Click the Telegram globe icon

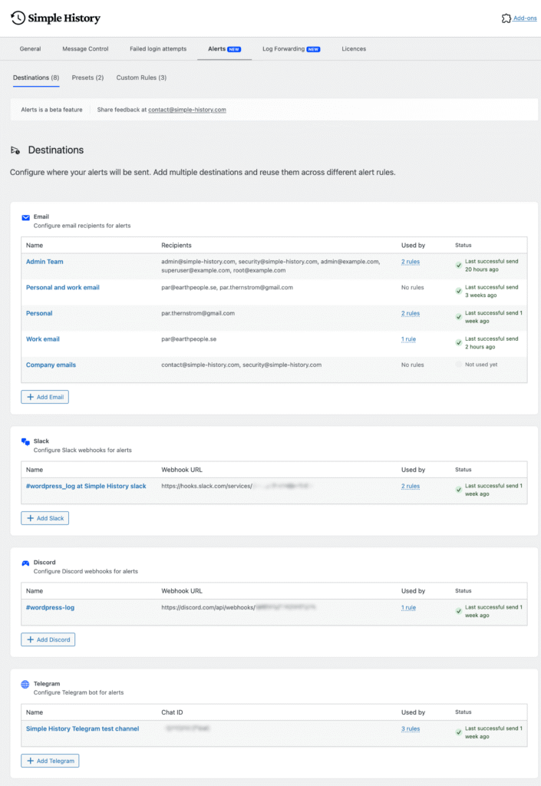(x=25, y=684)
